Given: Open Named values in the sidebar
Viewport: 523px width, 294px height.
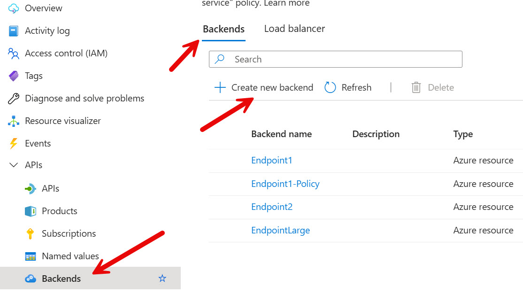Looking at the screenshot, I should click(x=70, y=256).
